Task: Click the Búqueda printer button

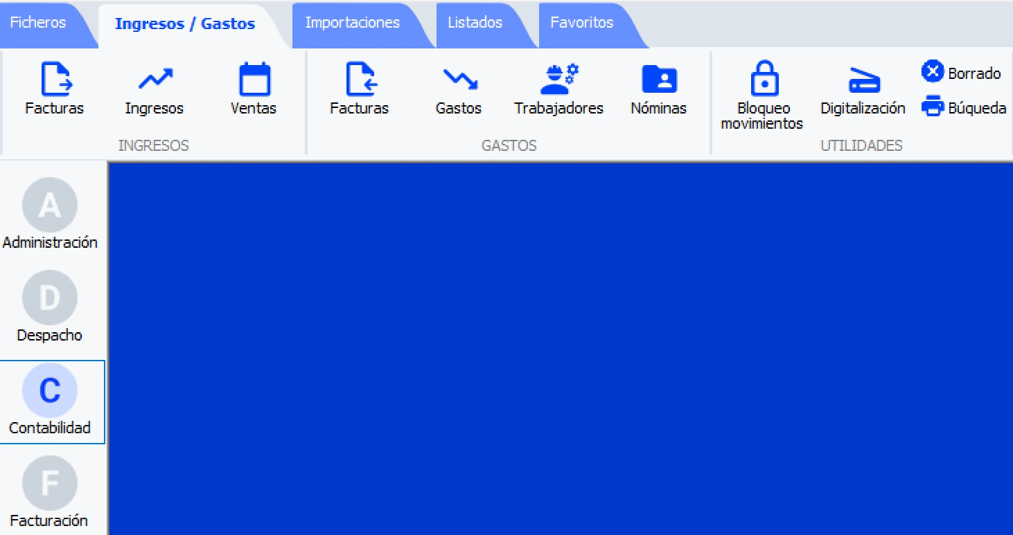Action: point(964,107)
